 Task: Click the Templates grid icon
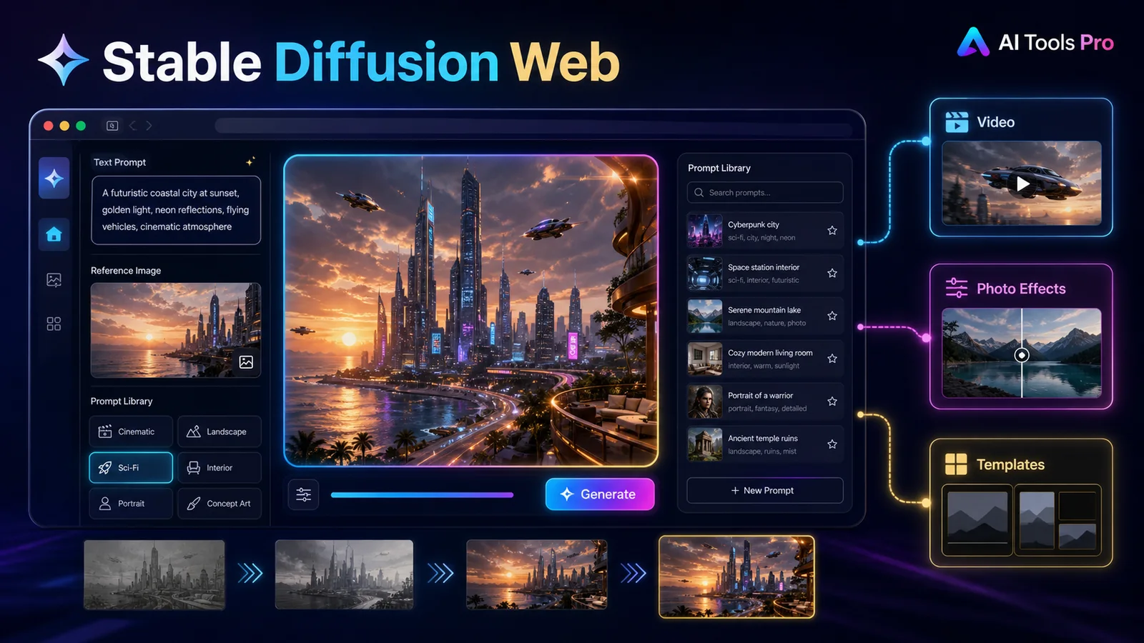click(x=956, y=464)
